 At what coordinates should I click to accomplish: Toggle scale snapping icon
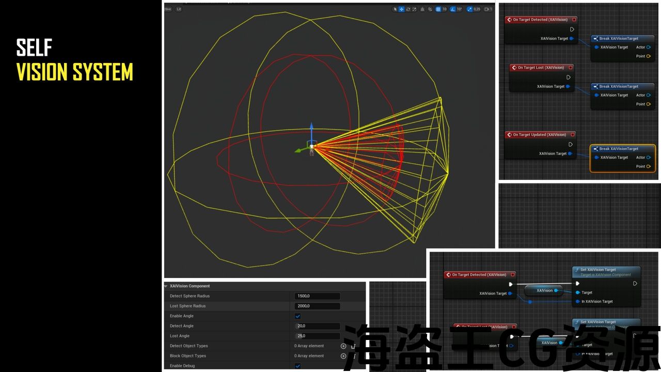coord(468,9)
